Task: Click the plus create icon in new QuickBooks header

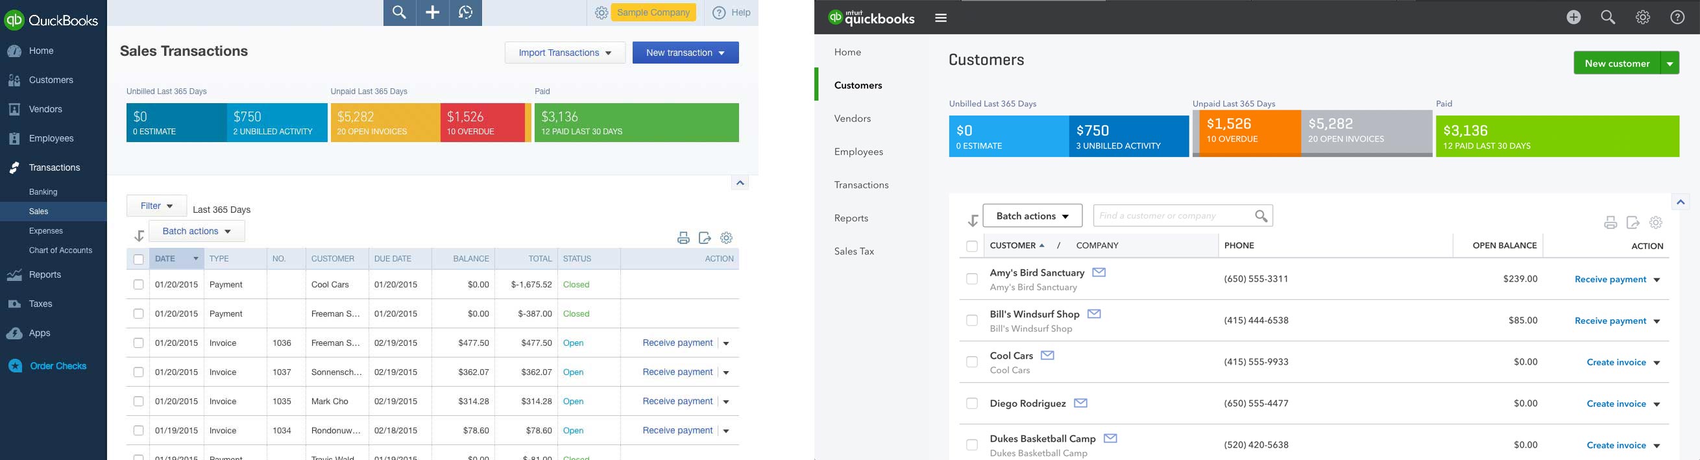Action: tap(1574, 18)
